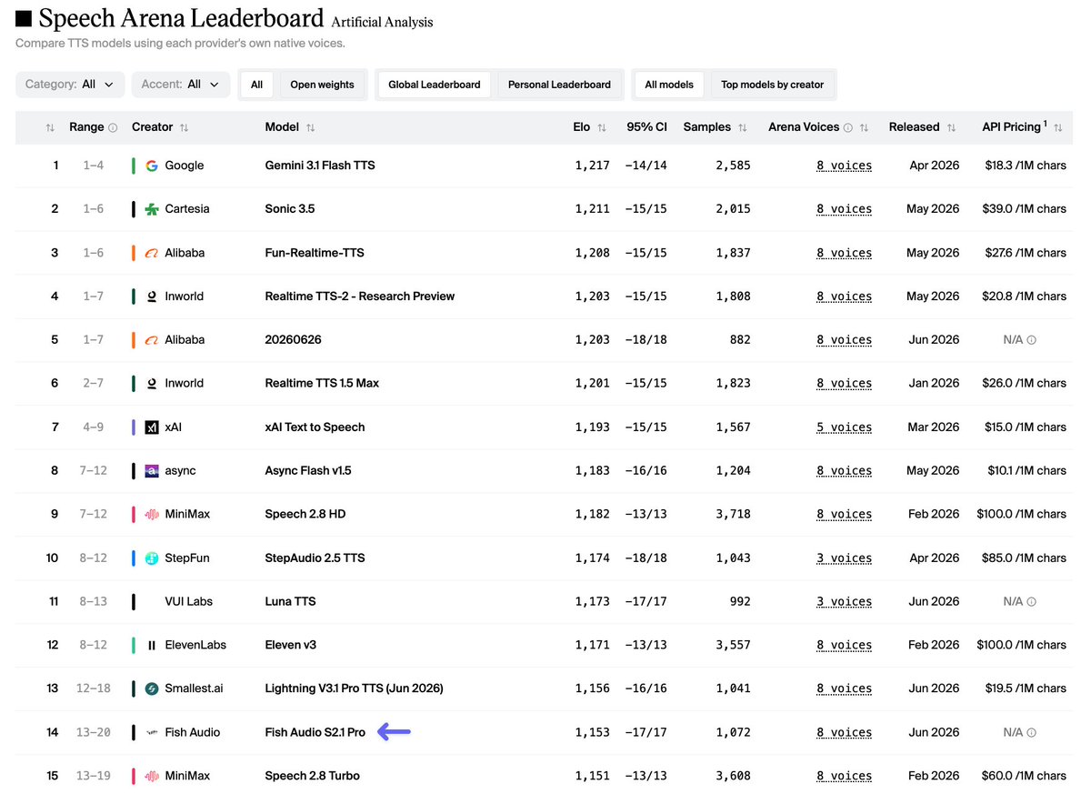Click the range value 12–18

point(94,689)
